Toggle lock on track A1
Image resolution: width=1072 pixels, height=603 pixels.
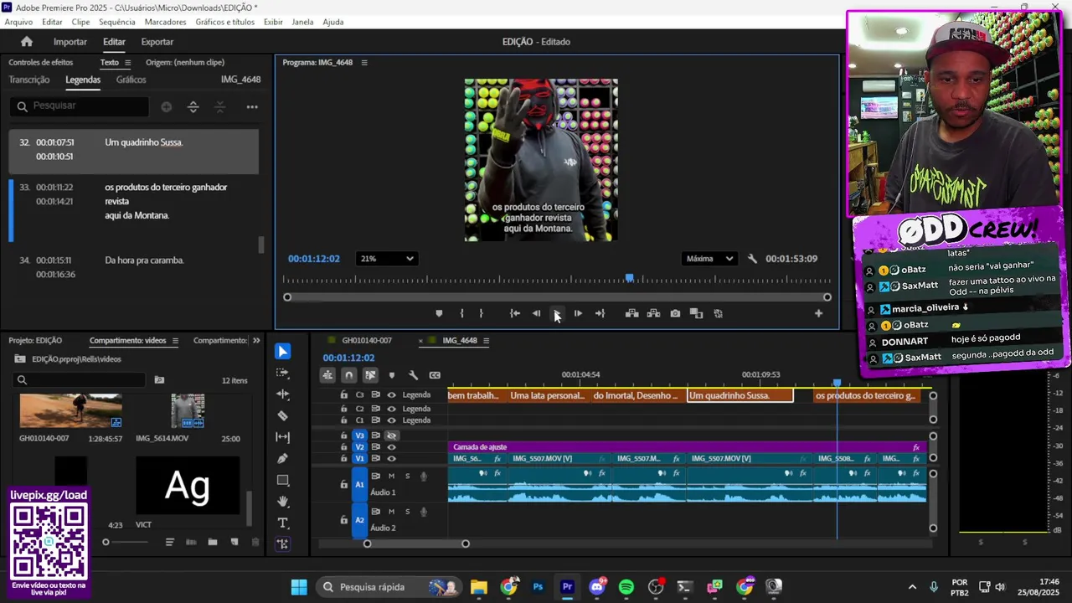tap(343, 484)
